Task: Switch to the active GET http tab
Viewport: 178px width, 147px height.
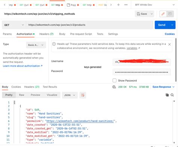Action: coord(57,5)
